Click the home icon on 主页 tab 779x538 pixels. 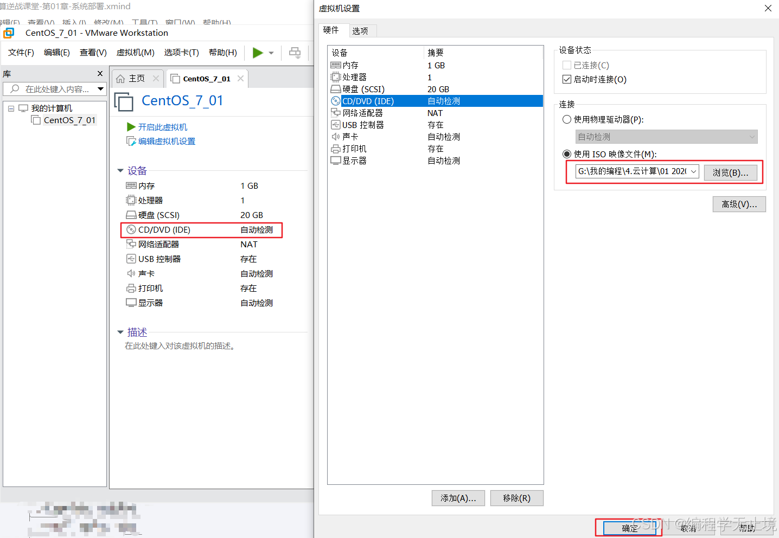point(120,79)
